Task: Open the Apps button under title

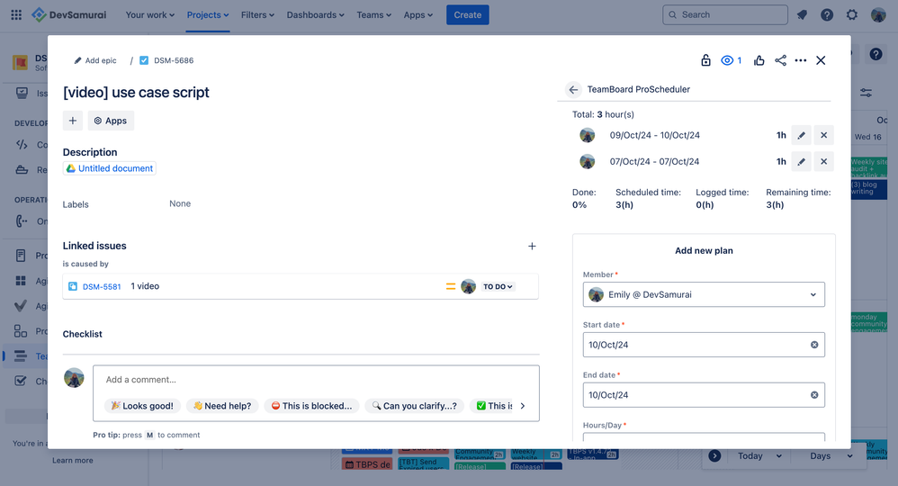Action: [x=111, y=121]
